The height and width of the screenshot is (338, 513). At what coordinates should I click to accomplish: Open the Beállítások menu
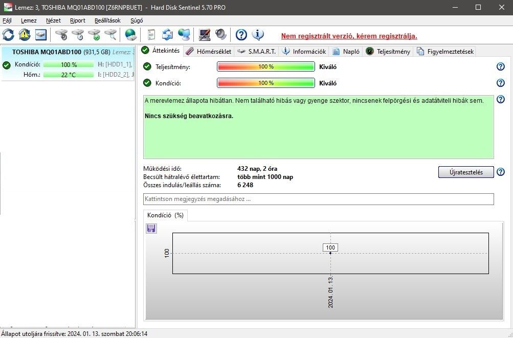pyautogui.click(x=107, y=20)
